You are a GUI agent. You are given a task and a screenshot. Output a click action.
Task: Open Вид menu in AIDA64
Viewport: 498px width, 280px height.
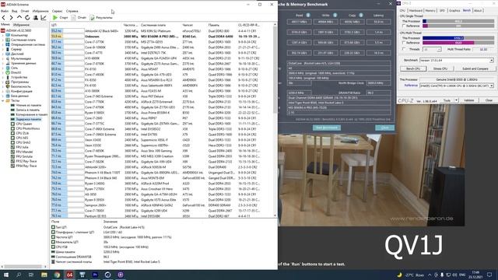[15, 11]
